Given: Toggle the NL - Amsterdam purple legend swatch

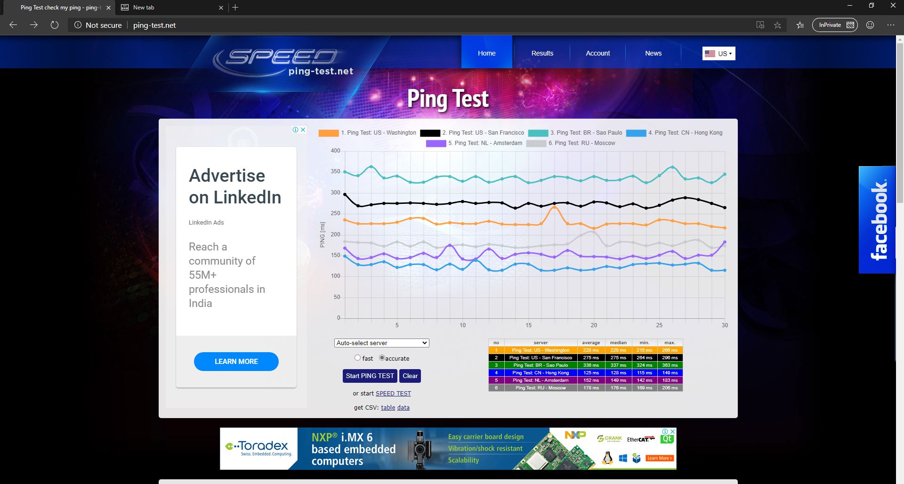Looking at the screenshot, I should pyautogui.click(x=436, y=144).
